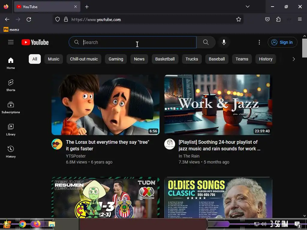
Task: Open the Firefox application hamburger menu
Action: (x=300, y=19)
